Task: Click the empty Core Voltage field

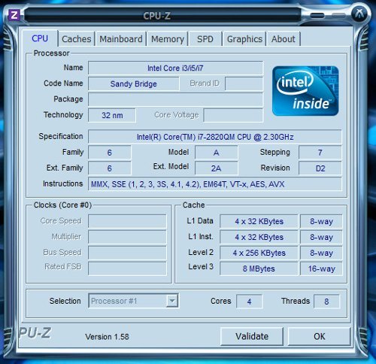Action: 233,115
